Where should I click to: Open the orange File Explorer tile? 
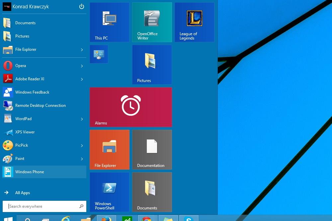pyautogui.click(x=110, y=150)
